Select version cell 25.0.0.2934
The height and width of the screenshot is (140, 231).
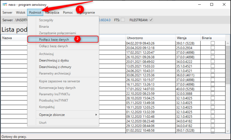tap(188, 48)
